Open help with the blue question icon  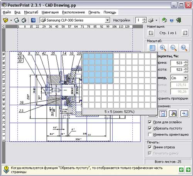coord(172,20)
